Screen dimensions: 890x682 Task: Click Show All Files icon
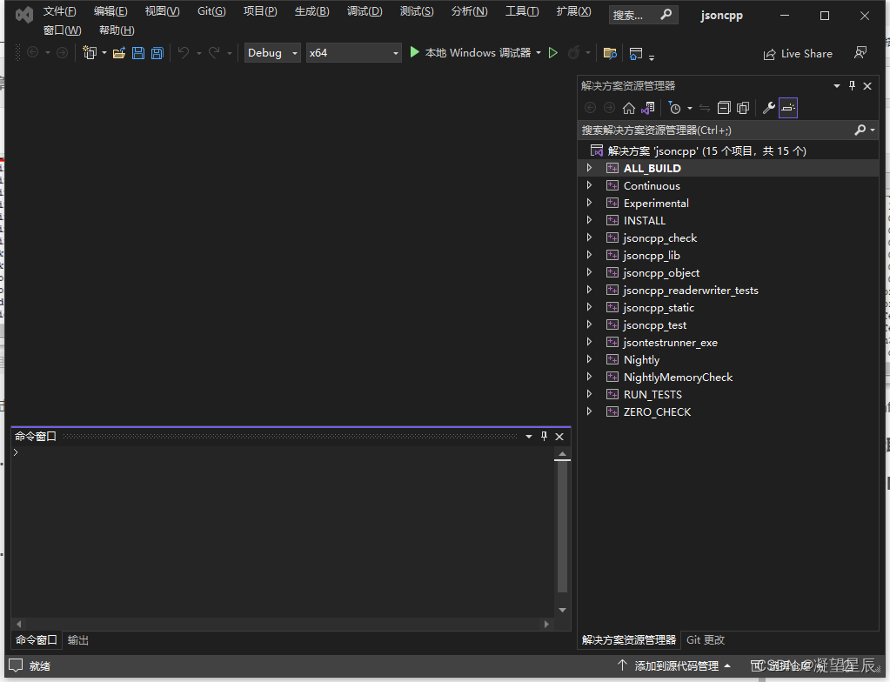coord(743,108)
